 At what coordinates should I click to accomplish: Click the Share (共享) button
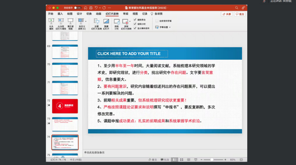[227, 14]
